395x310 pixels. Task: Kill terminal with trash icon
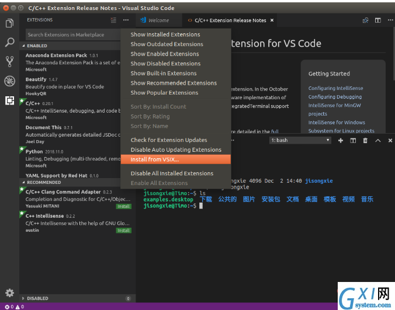[x=365, y=141]
